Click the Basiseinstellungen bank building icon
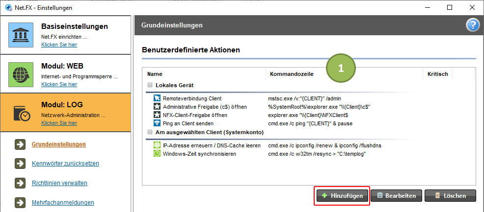 21,35
